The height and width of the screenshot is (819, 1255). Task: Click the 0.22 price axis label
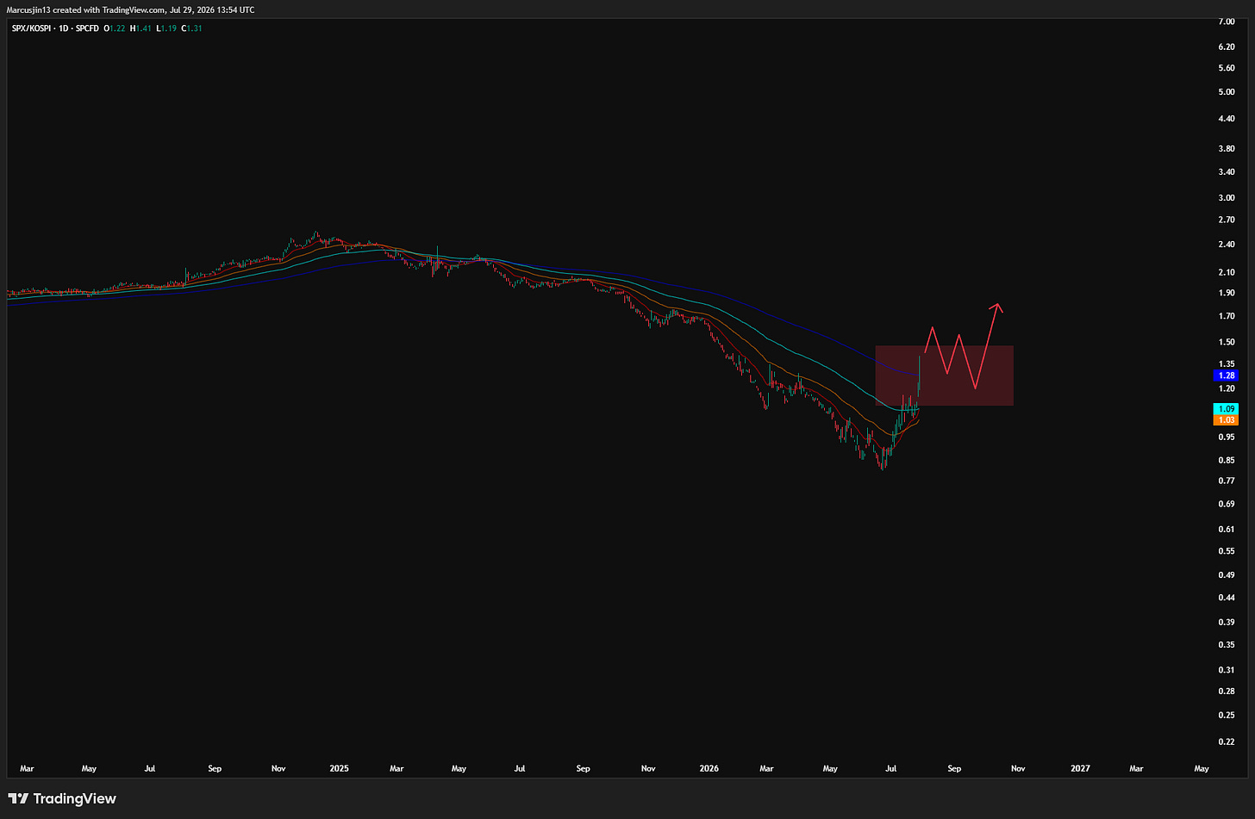[x=1226, y=741]
